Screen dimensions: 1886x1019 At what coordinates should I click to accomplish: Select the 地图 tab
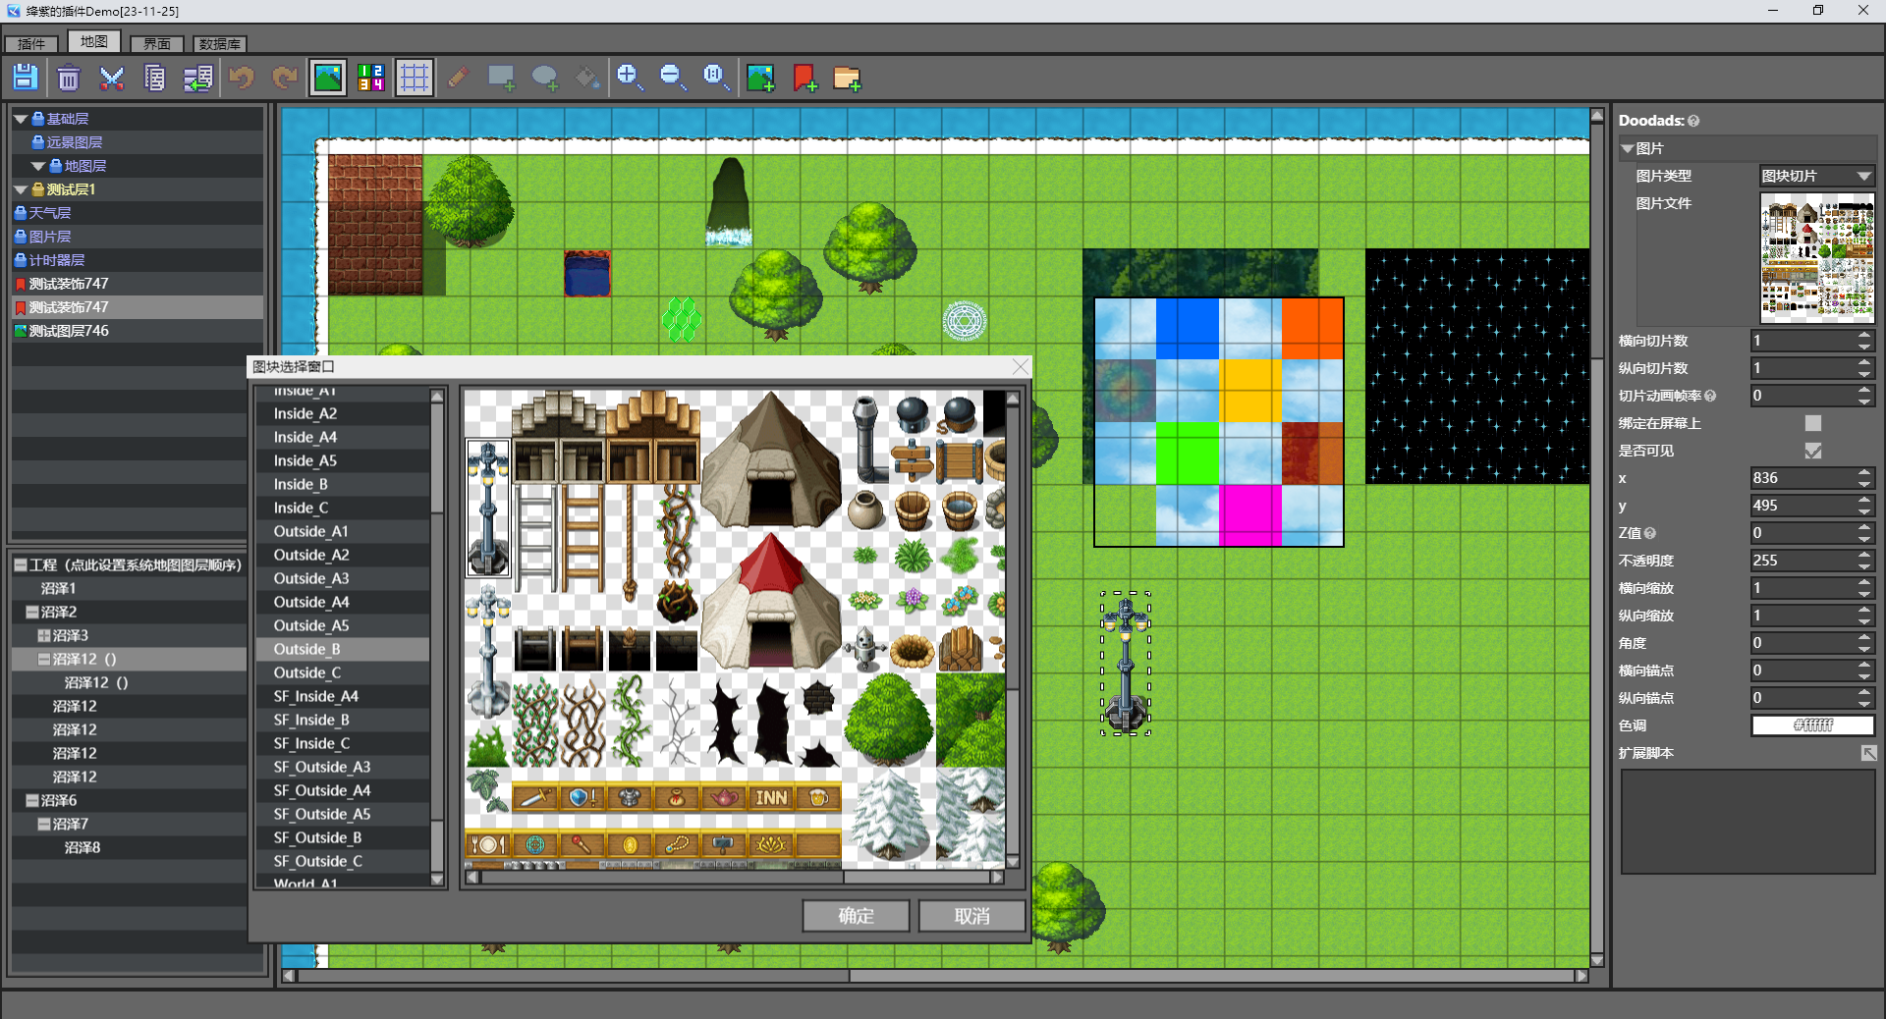tap(94, 41)
